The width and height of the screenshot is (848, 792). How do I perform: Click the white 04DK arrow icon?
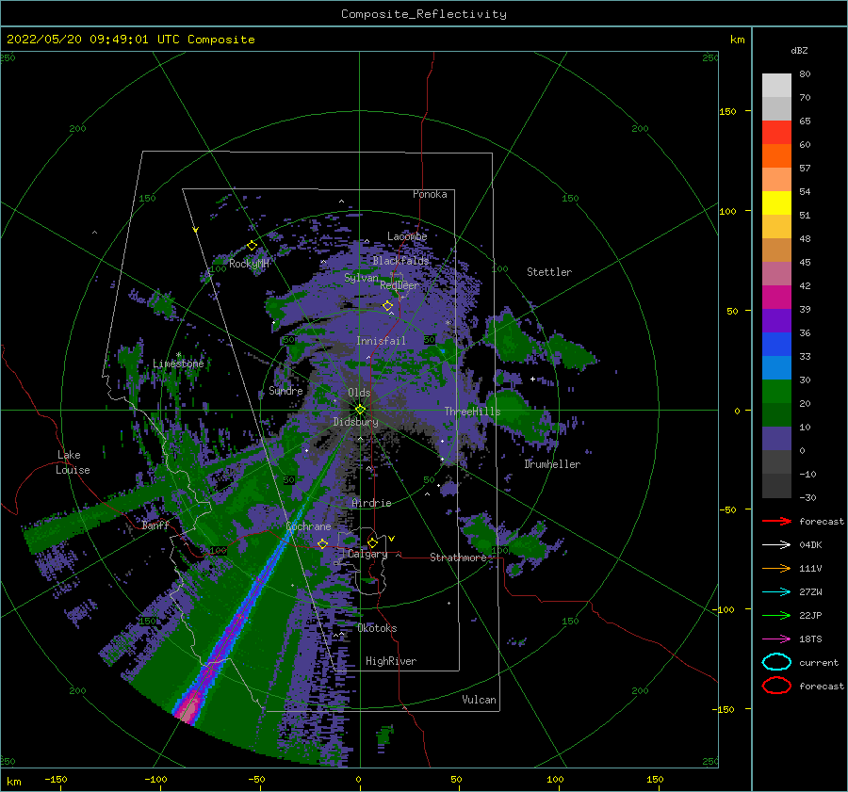pos(776,544)
